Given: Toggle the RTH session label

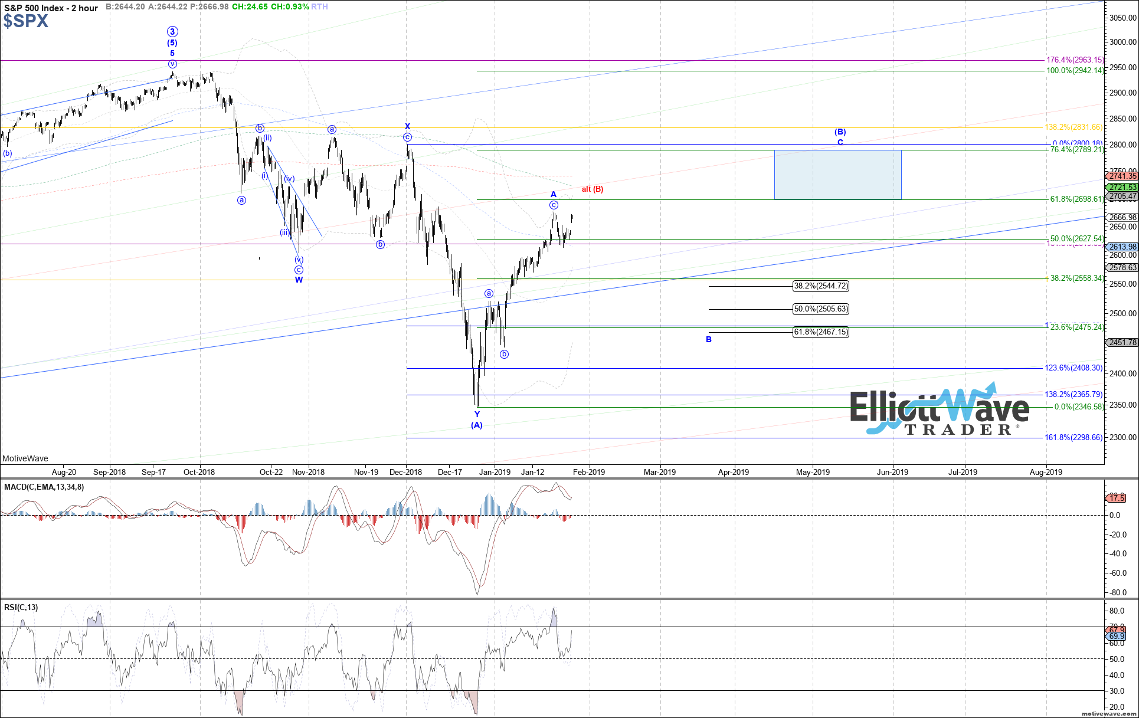Looking at the screenshot, I should tap(319, 6).
